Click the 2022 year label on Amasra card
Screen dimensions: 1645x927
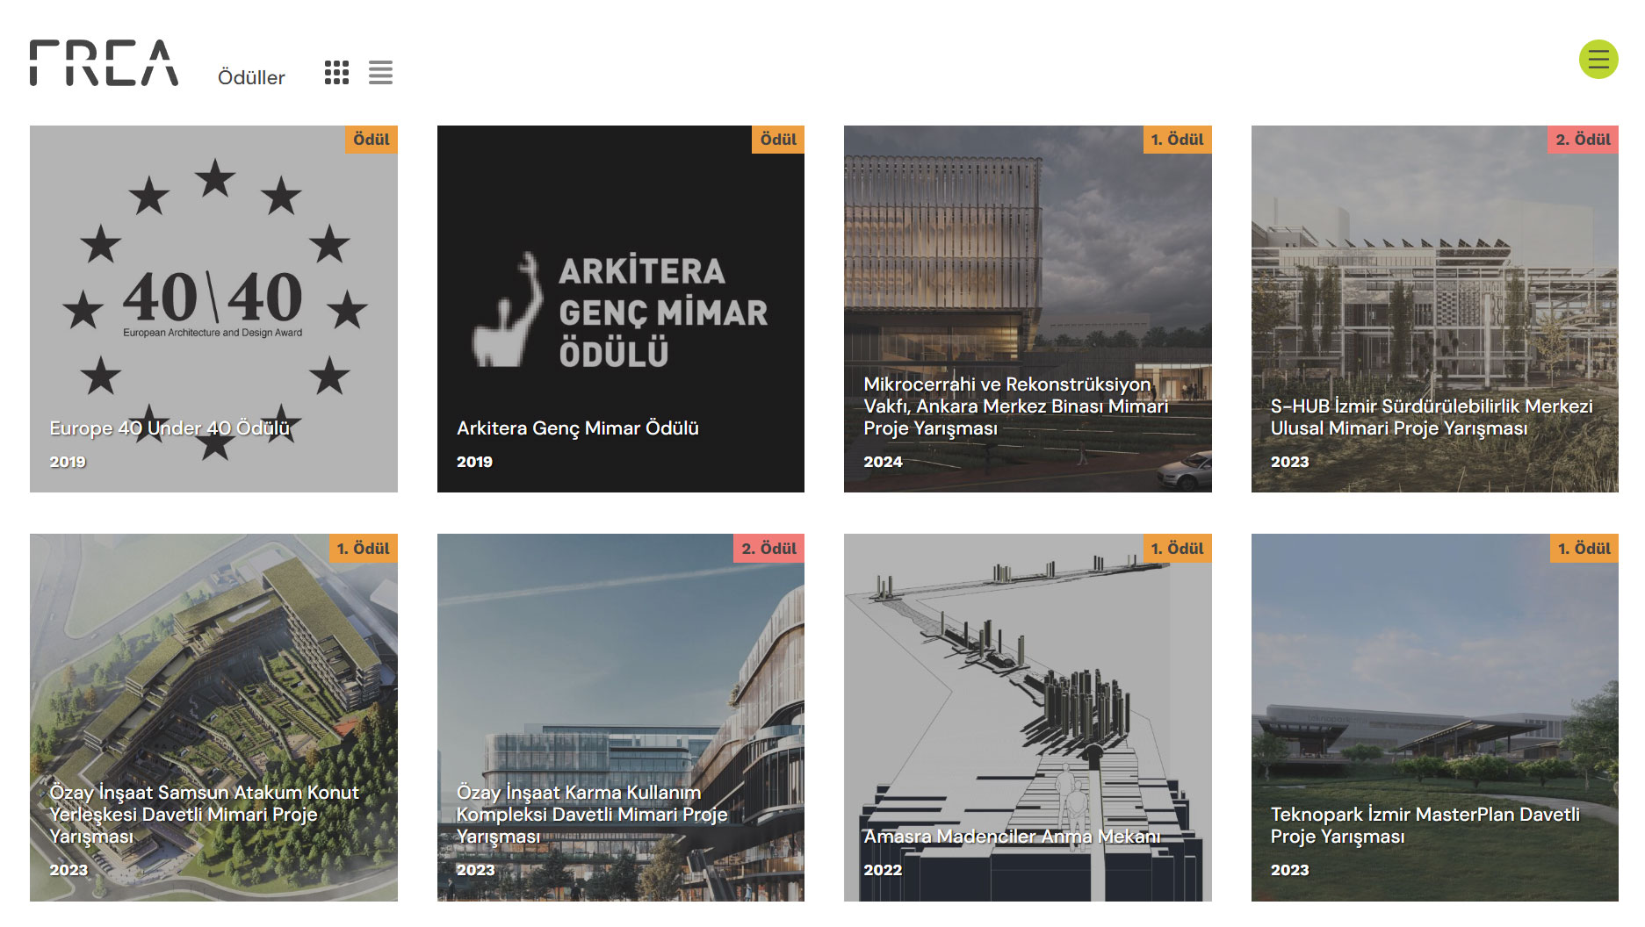click(881, 869)
